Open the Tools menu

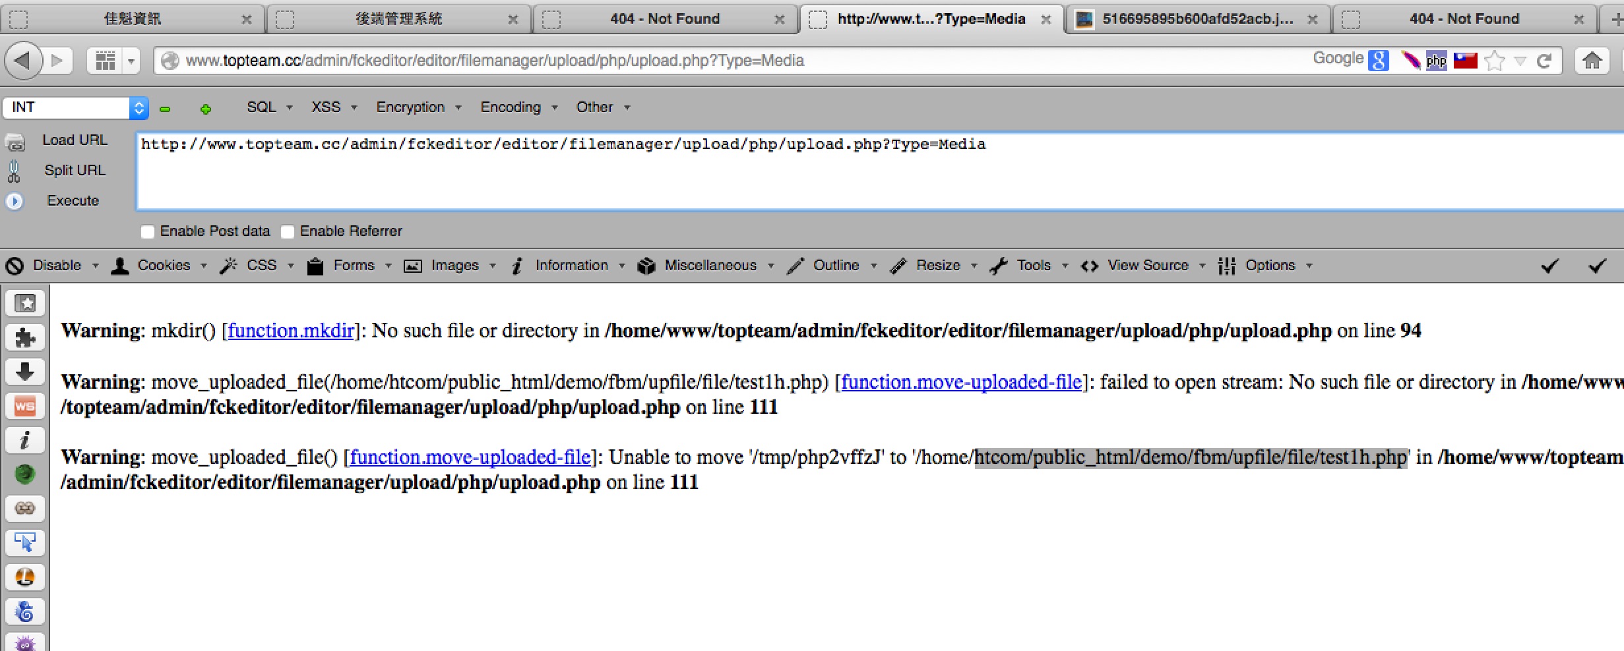point(1029,266)
